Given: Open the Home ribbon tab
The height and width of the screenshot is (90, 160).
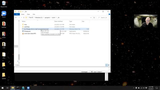Looking at the screenshot, I should 23,14.
